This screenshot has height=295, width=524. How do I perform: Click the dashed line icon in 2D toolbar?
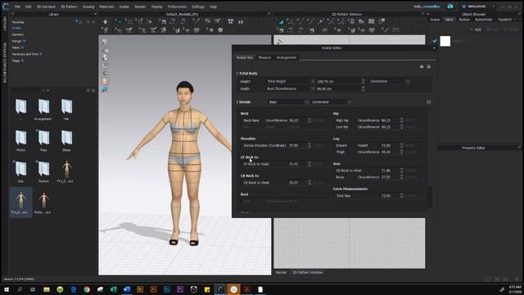click(x=395, y=30)
